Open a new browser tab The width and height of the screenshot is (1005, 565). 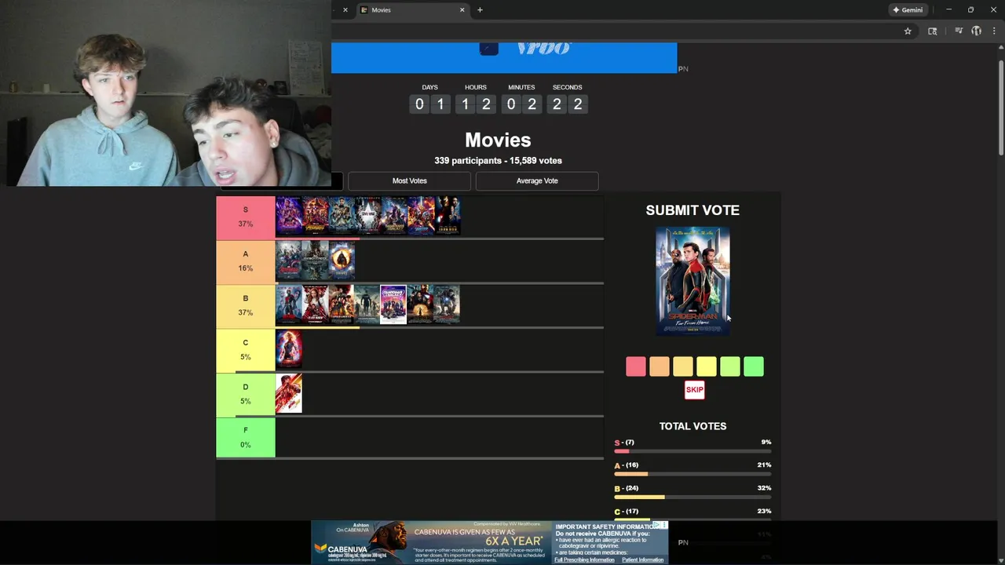(480, 10)
